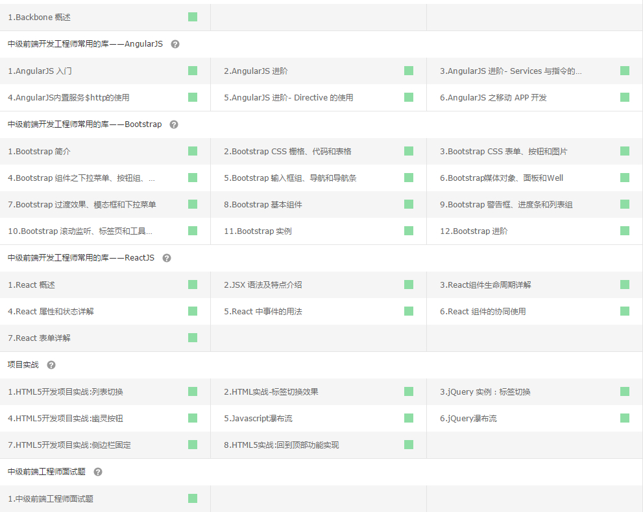Click green square for Bootstrap 组件之下拉菜单

(193, 178)
